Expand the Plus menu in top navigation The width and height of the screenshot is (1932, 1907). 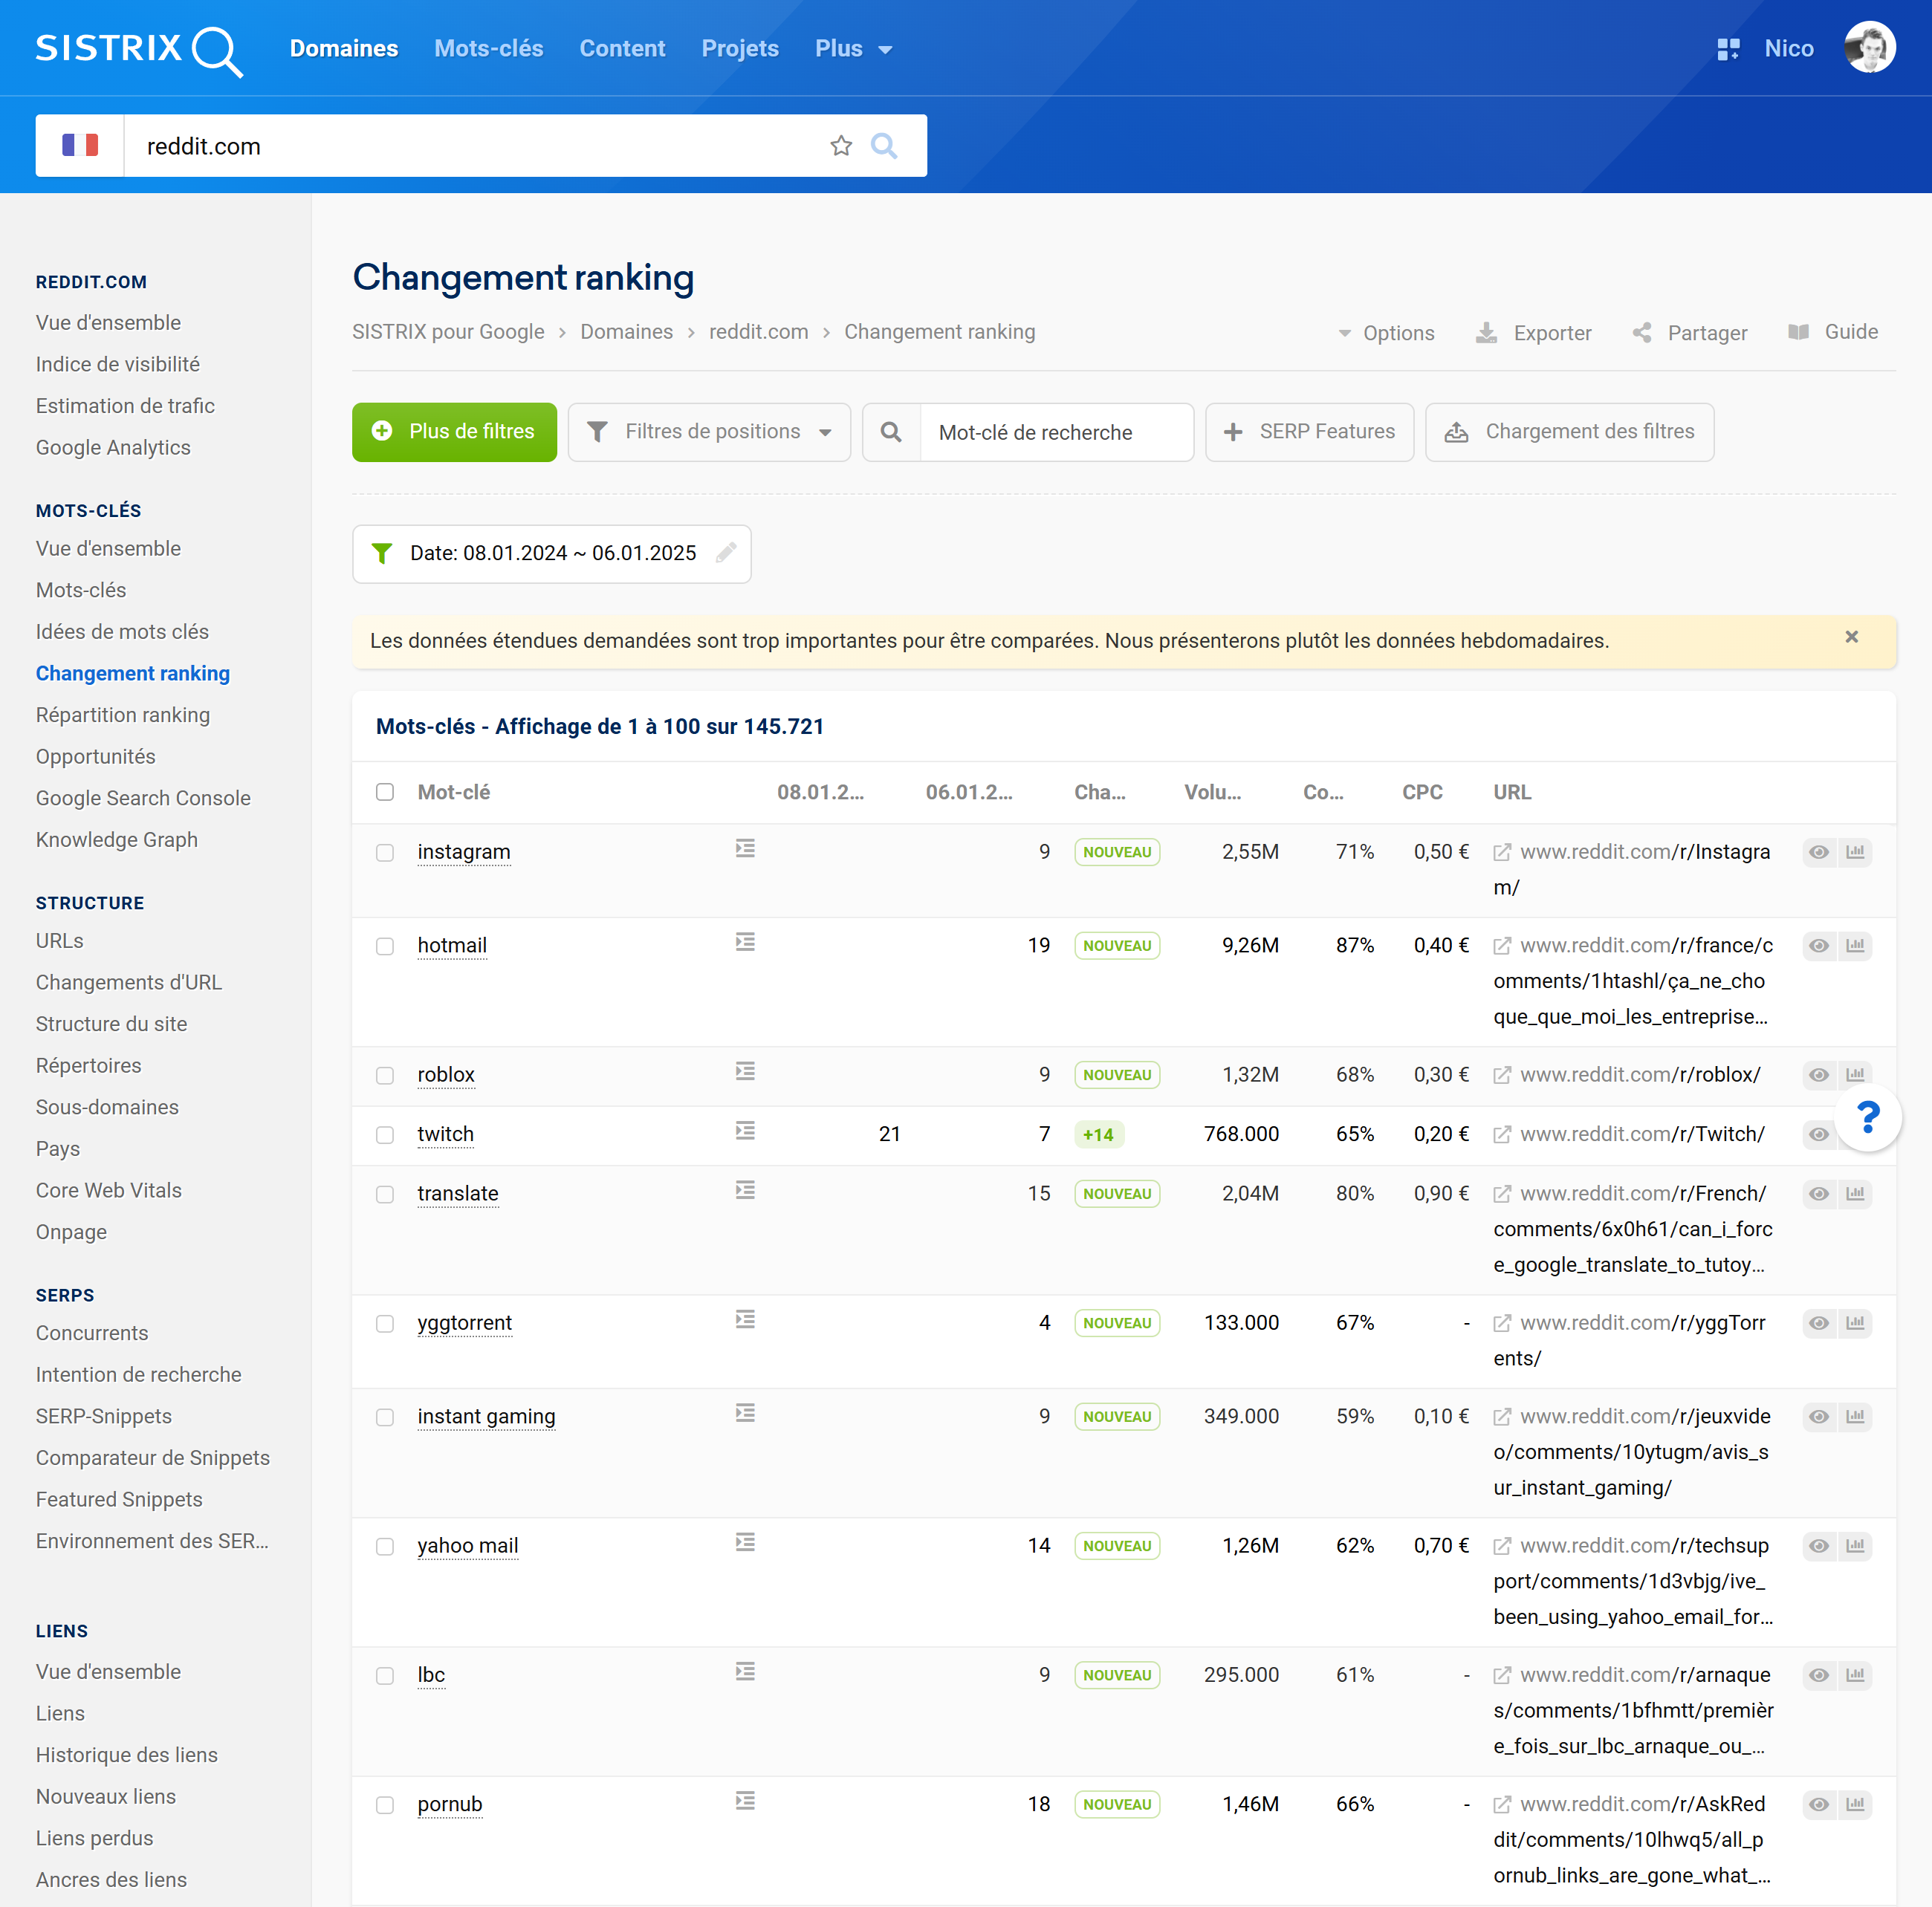point(853,49)
